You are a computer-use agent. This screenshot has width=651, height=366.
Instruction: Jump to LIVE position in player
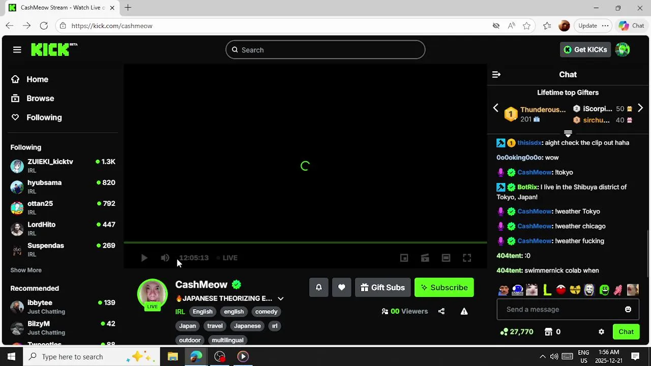227,258
